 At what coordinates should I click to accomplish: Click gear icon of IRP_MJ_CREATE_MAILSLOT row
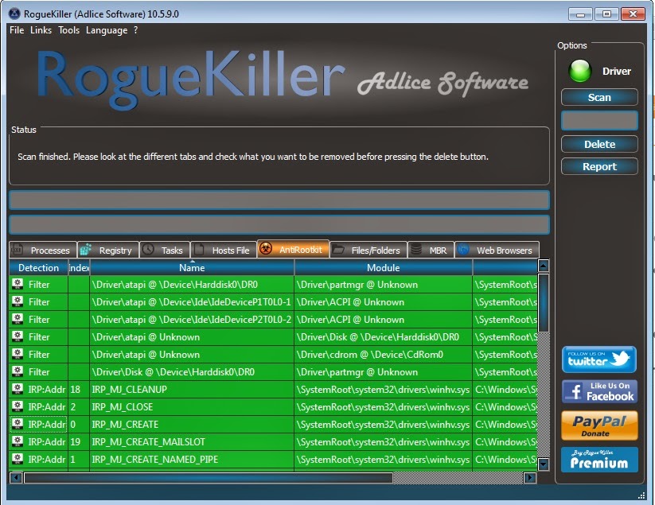(18, 441)
